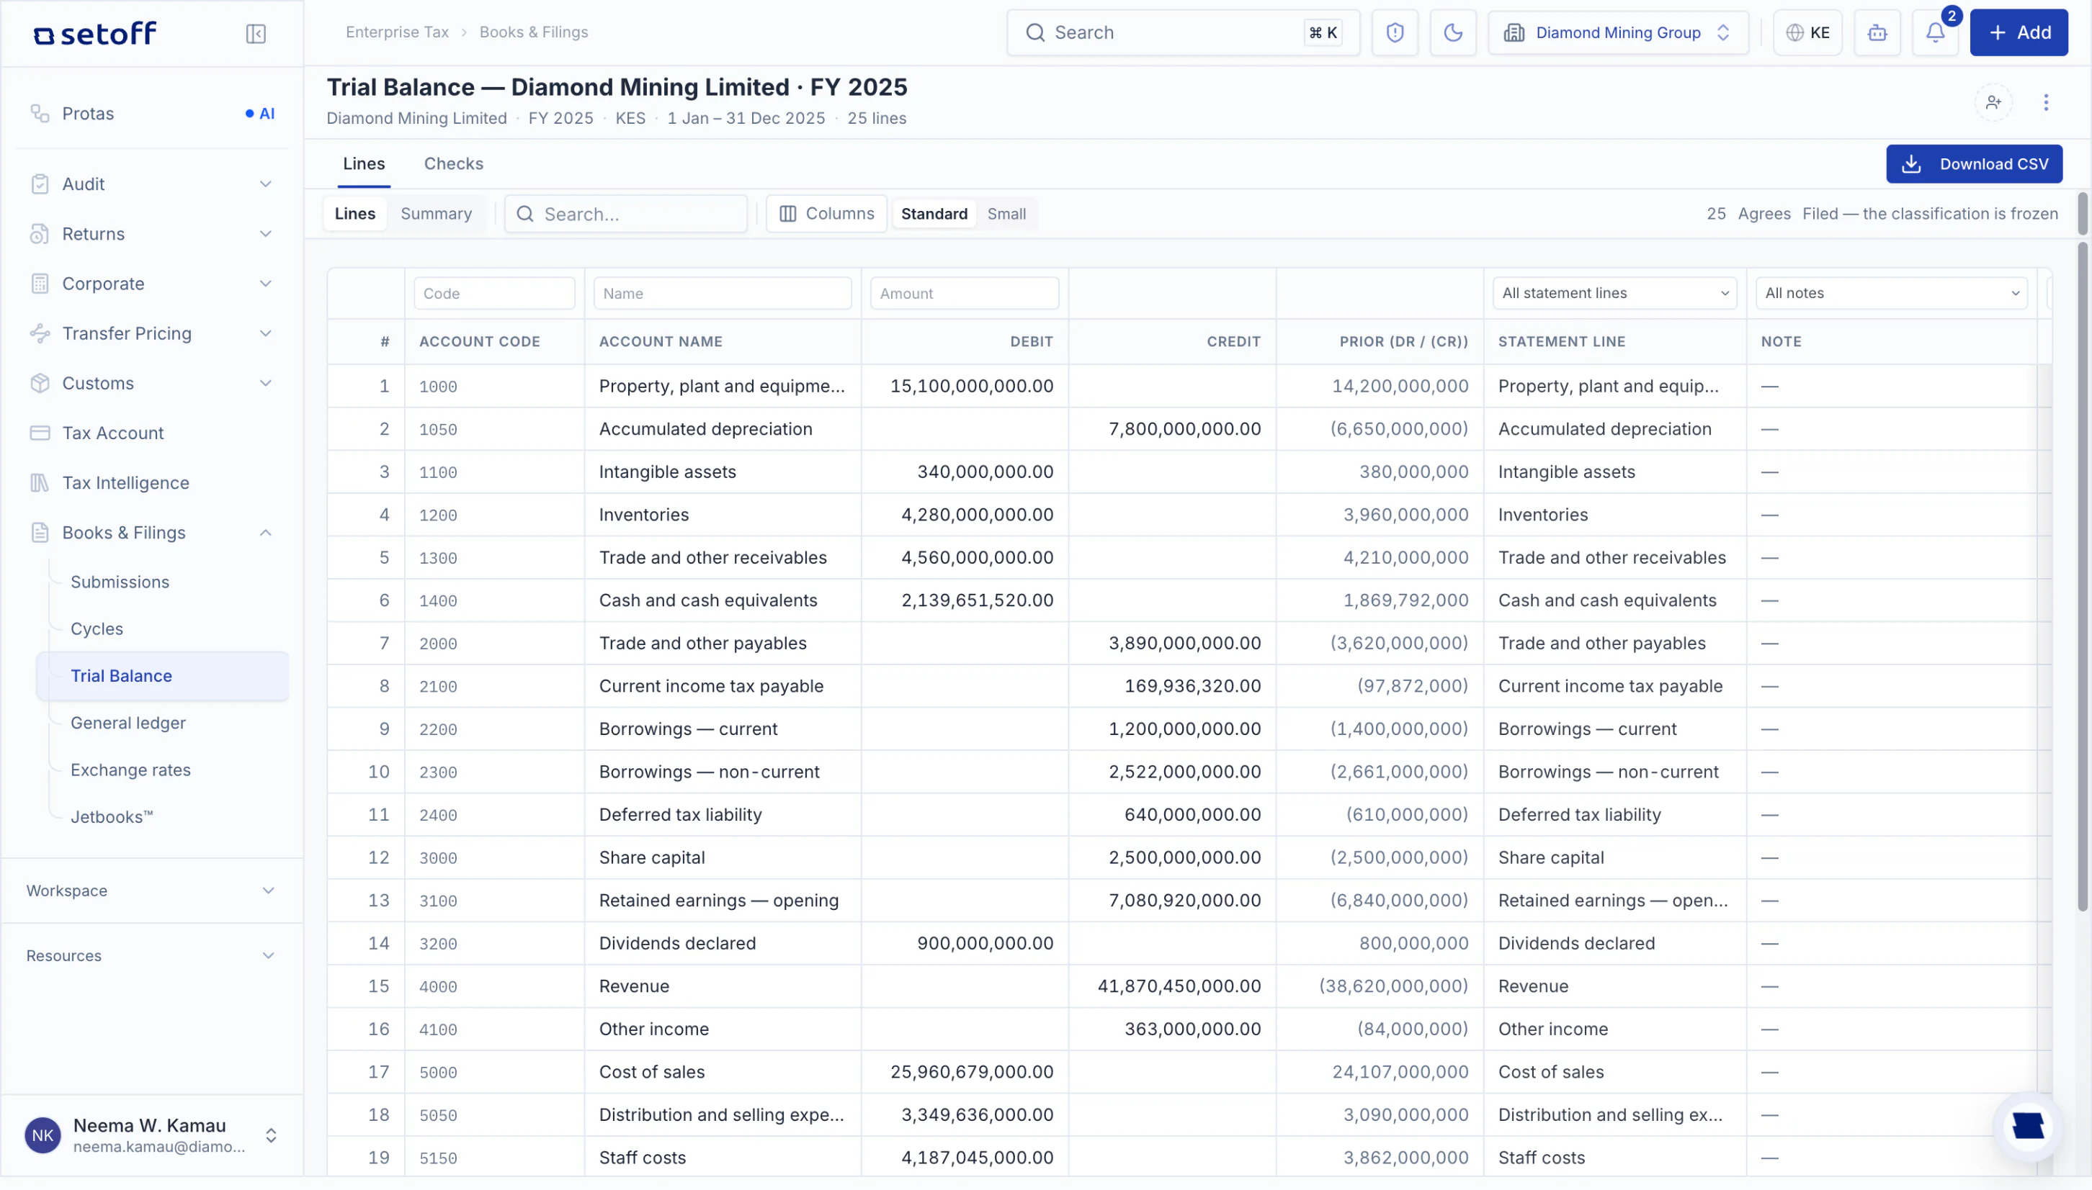Download CSV of trial balance
2092x1190 pixels.
click(1973, 164)
